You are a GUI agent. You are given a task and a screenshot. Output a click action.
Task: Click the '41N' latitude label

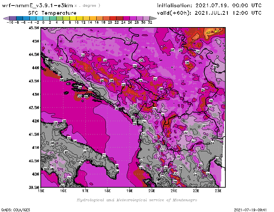point(35,148)
